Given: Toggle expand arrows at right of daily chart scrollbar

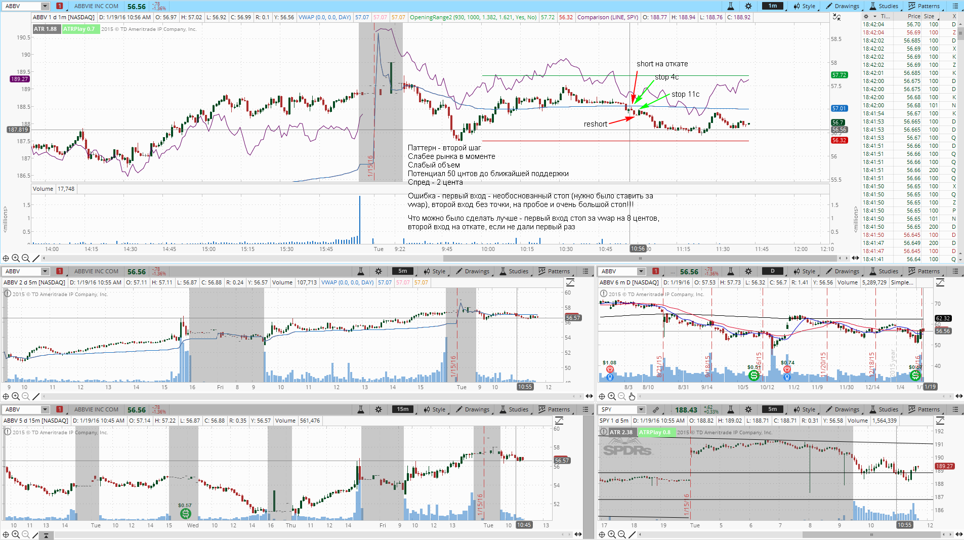Looking at the screenshot, I should click(959, 396).
